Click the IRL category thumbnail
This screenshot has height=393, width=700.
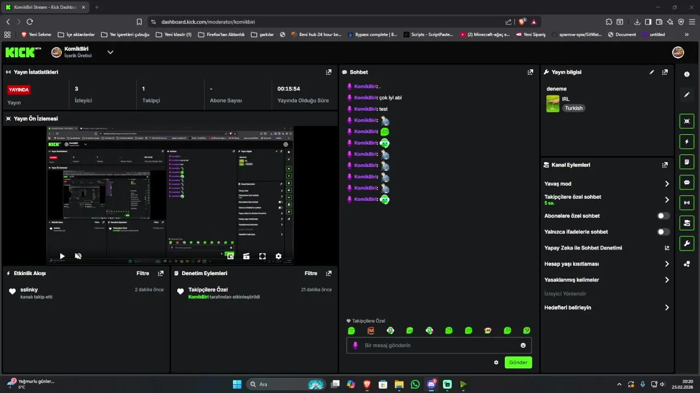[553, 104]
